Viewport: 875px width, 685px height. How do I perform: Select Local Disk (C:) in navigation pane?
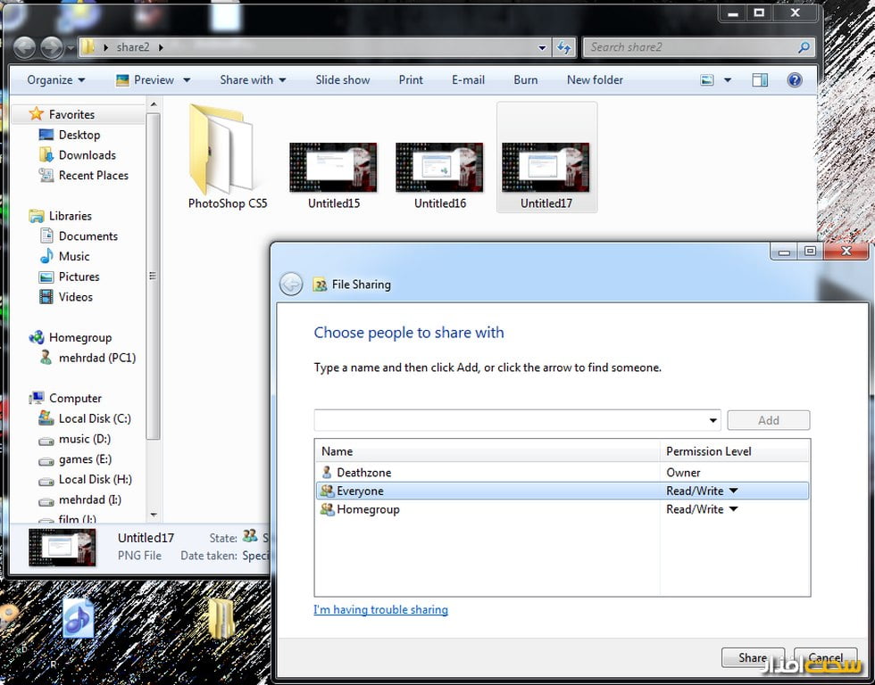point(94,418)
